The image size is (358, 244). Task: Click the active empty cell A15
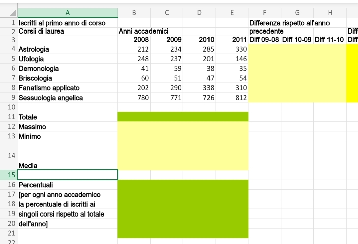pyautogui.click(x=68, y=175)
